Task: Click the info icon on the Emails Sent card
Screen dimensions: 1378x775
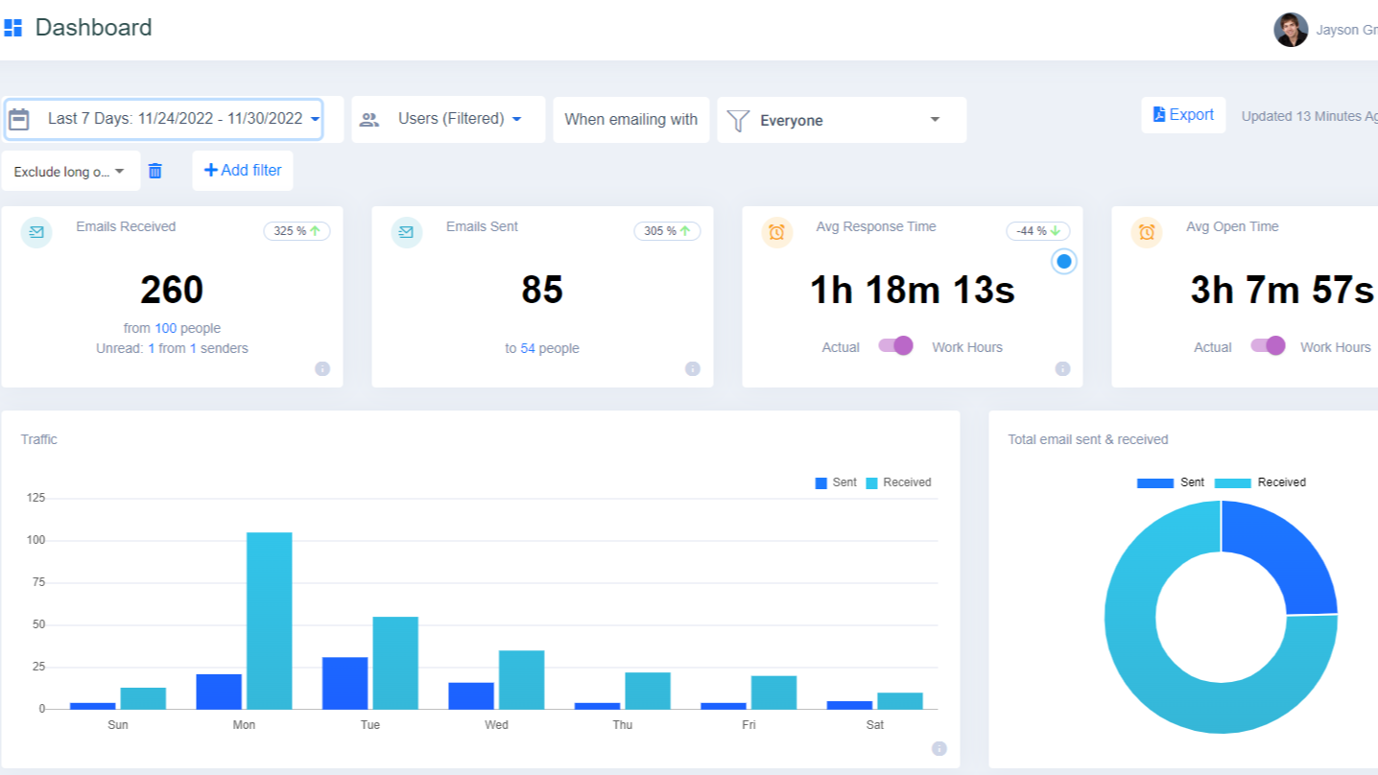Action: [693, 368]
